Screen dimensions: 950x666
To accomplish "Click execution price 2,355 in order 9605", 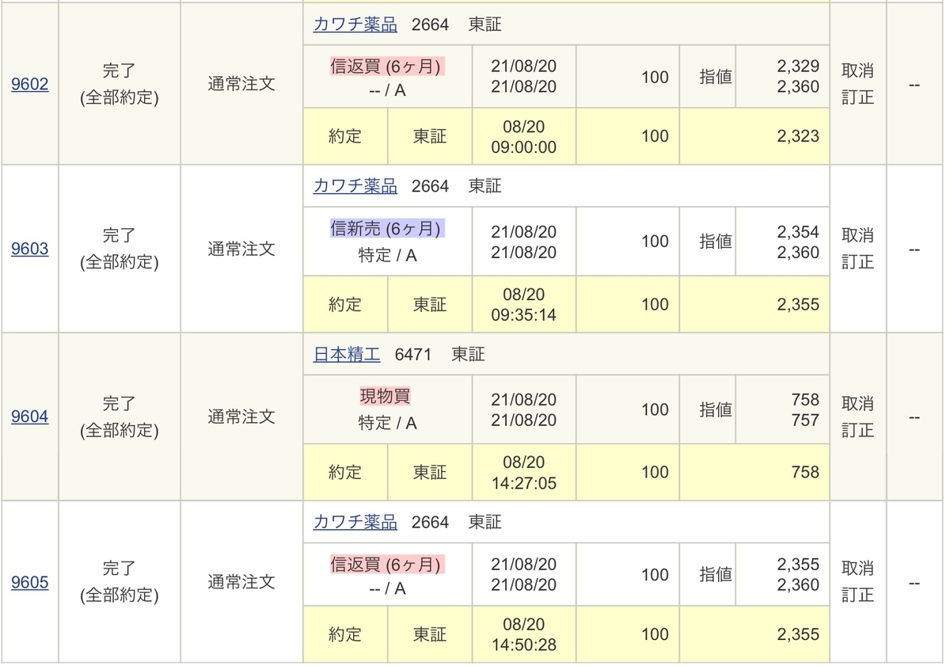I will pos(798,634).
